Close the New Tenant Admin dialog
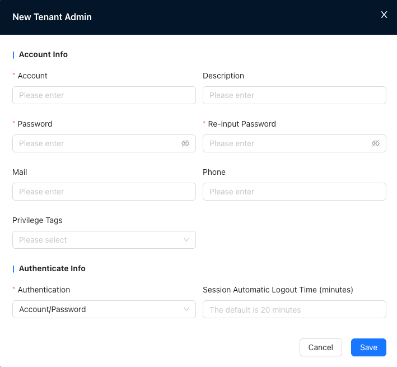The width and height of the screenshot is (397, 367). [x=384, y=15]
